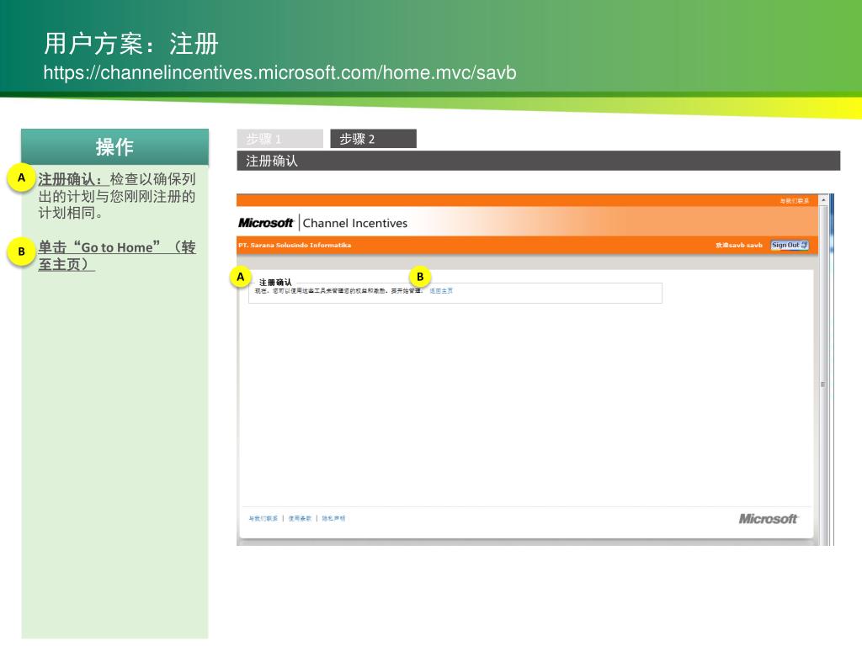This screenshot has height=646, width=862.
Task: Click the PT. Sarana Solusindo Informatika company name
Action: pyautogui.click(x=295, y=246)
